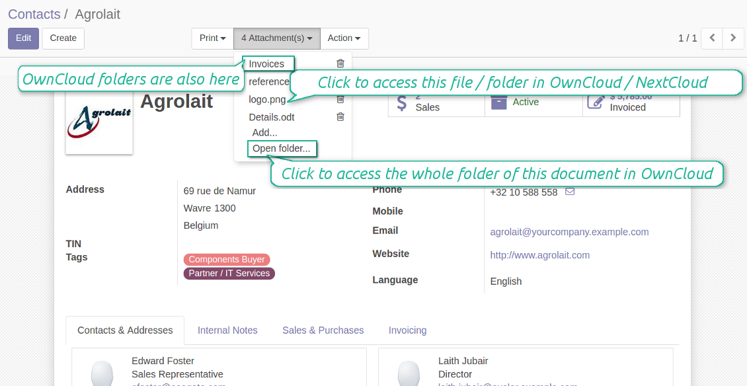The height and width of the screenshot is (386, 747).
Task: Open the Invoiced stat button
Action: tap(631, 102)
